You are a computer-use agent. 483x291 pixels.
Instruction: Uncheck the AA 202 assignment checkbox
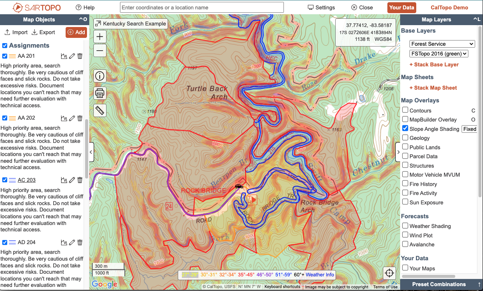5,118
